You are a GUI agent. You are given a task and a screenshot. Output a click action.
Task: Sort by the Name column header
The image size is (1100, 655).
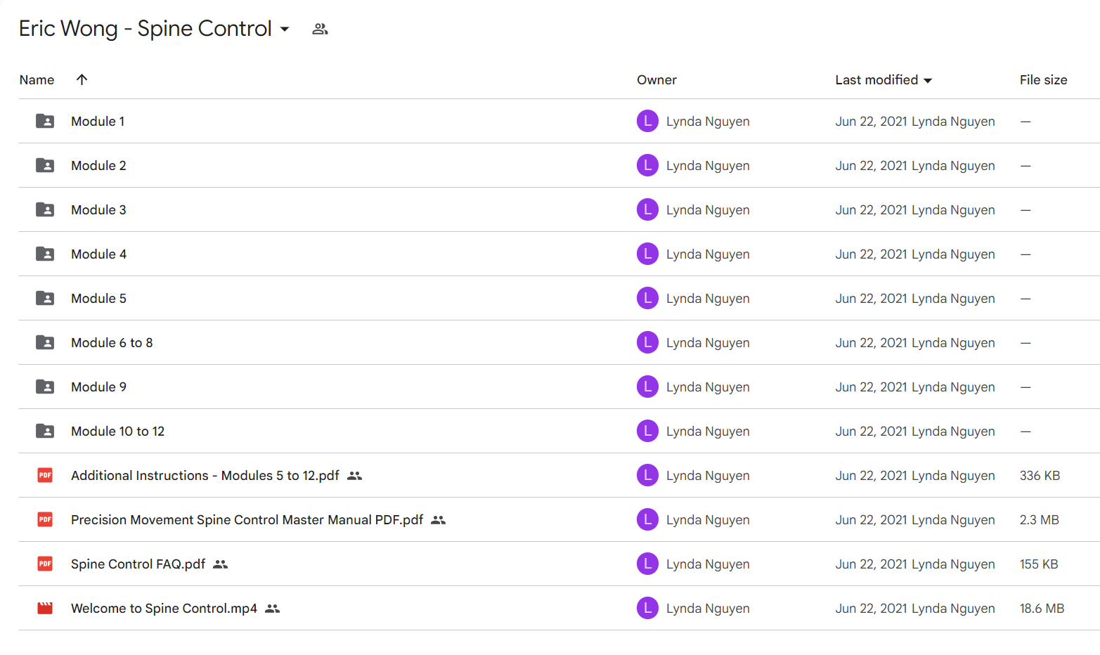coord(37,80)
